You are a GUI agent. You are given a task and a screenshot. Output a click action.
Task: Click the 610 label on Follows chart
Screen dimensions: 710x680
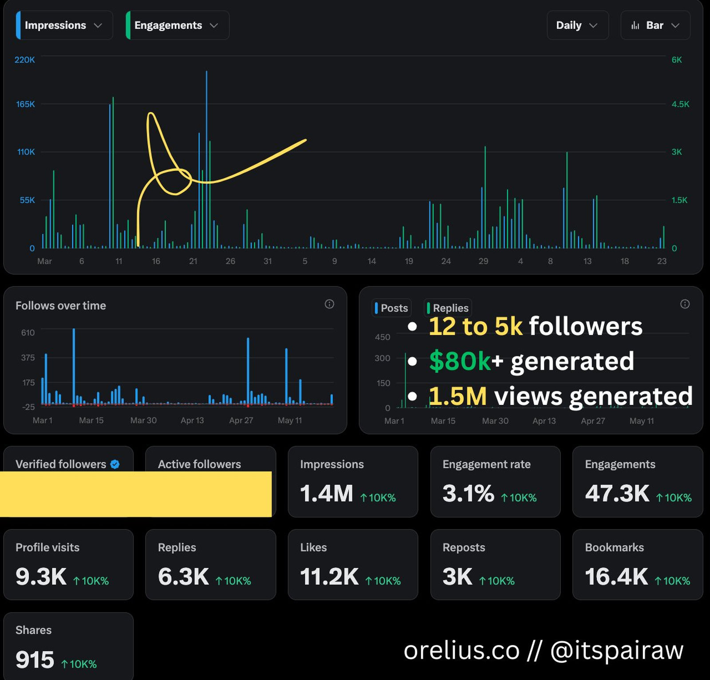click(x=28, y=332)
